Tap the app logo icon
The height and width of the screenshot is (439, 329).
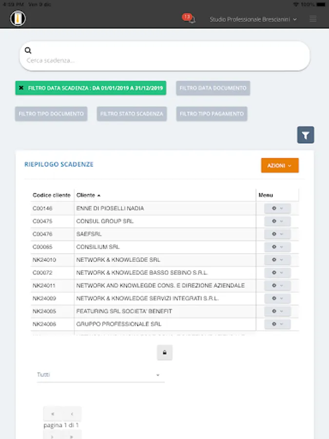[18, 19]
